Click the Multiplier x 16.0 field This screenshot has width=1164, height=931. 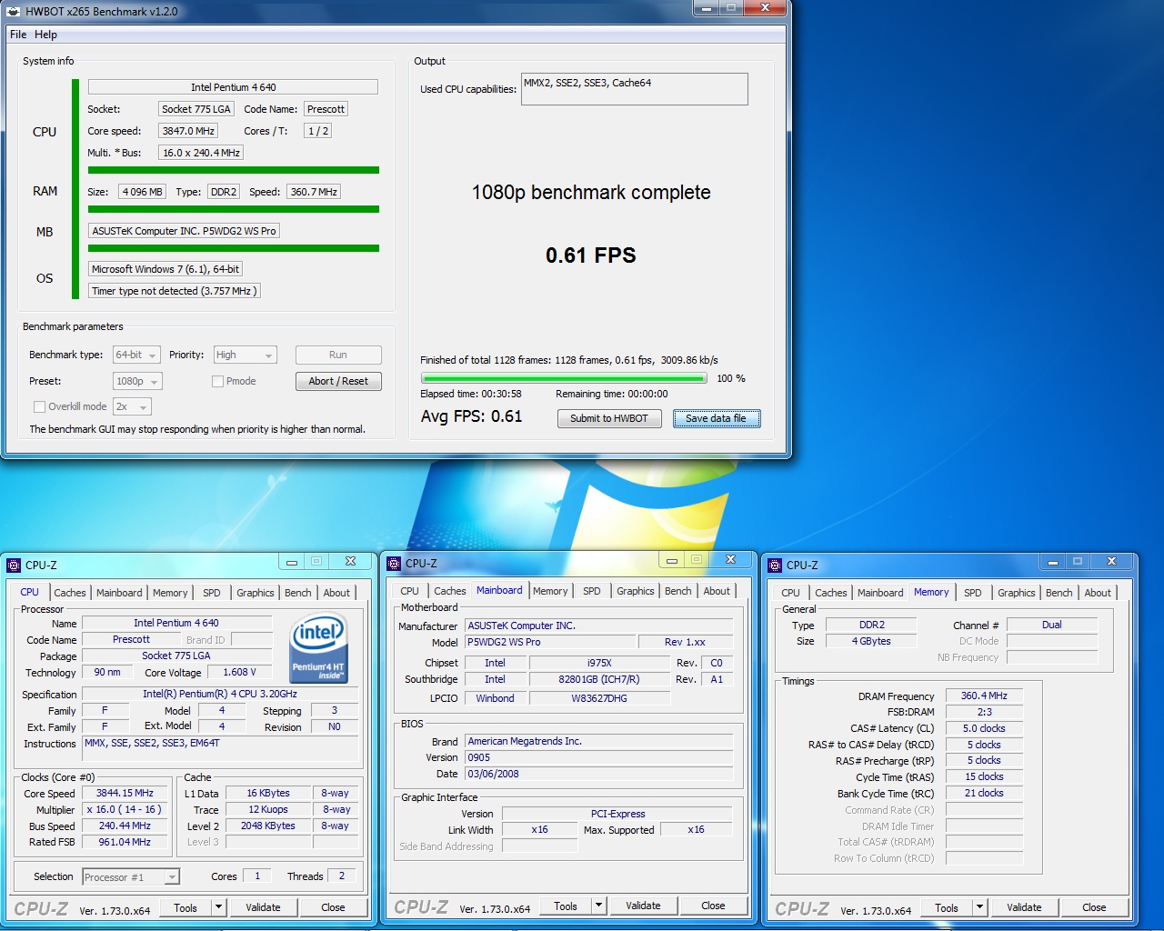point(125,809)
